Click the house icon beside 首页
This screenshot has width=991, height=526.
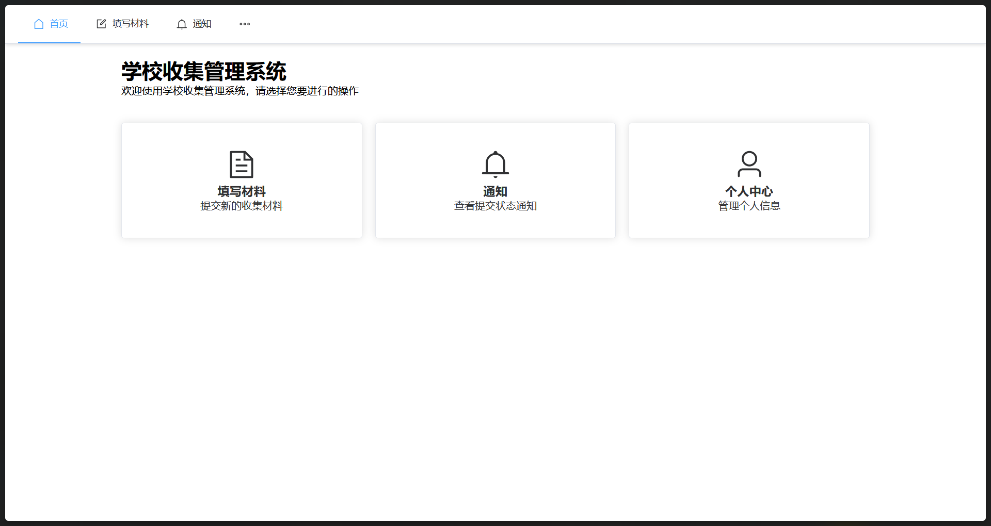[39, 24]
